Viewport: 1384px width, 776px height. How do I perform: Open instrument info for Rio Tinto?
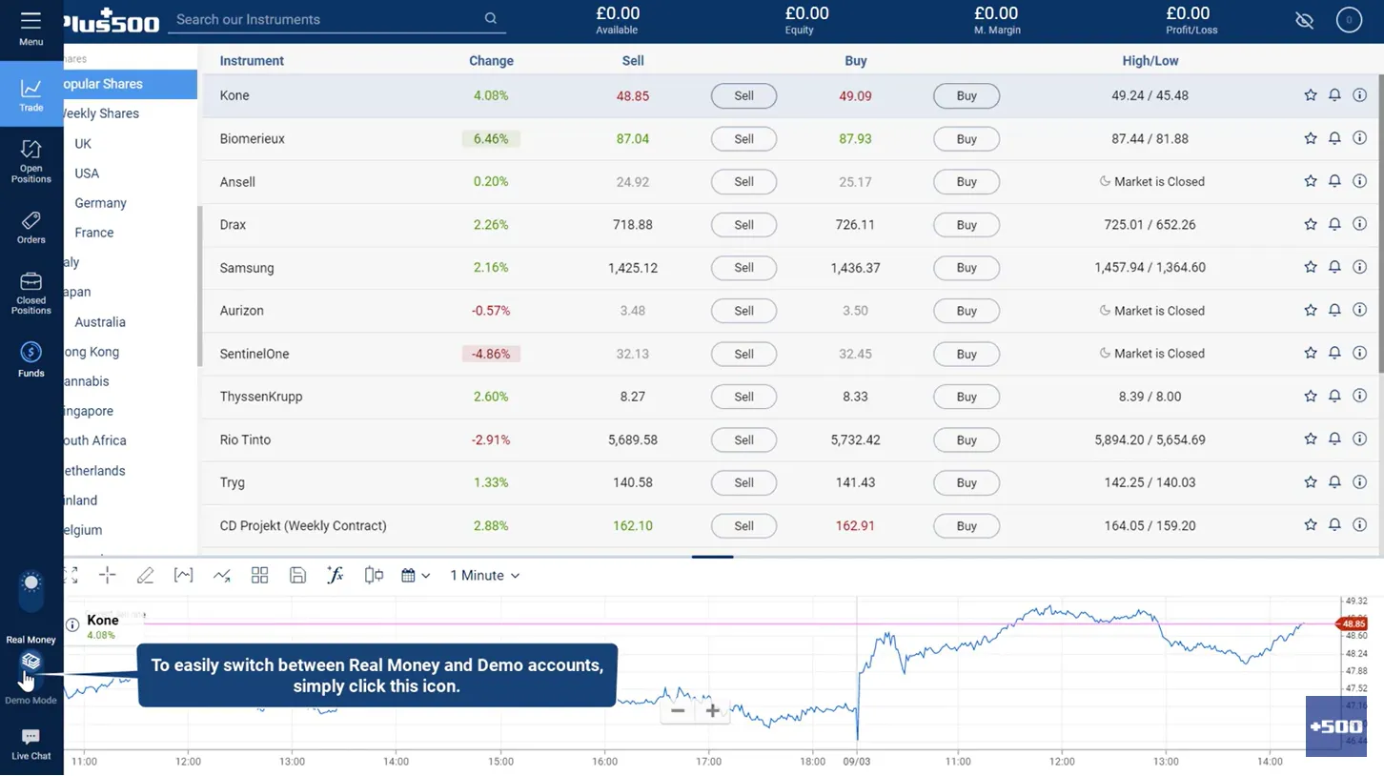tap(1359, 439)
